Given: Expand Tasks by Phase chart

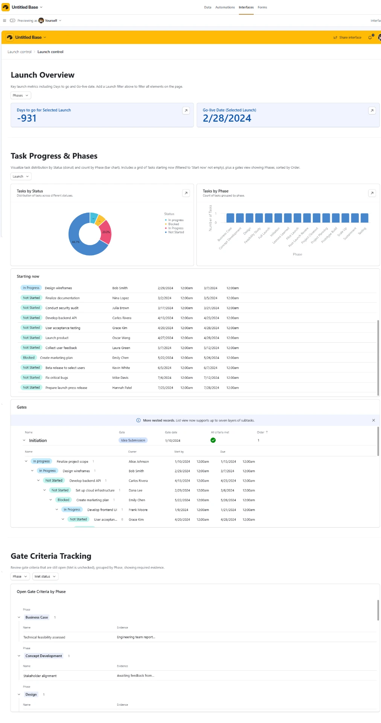Looking at the screenshot, I should [x=372, y=193].
